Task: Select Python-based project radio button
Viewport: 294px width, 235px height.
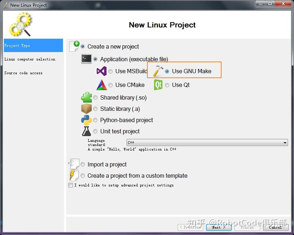Action: click(95, 120)
